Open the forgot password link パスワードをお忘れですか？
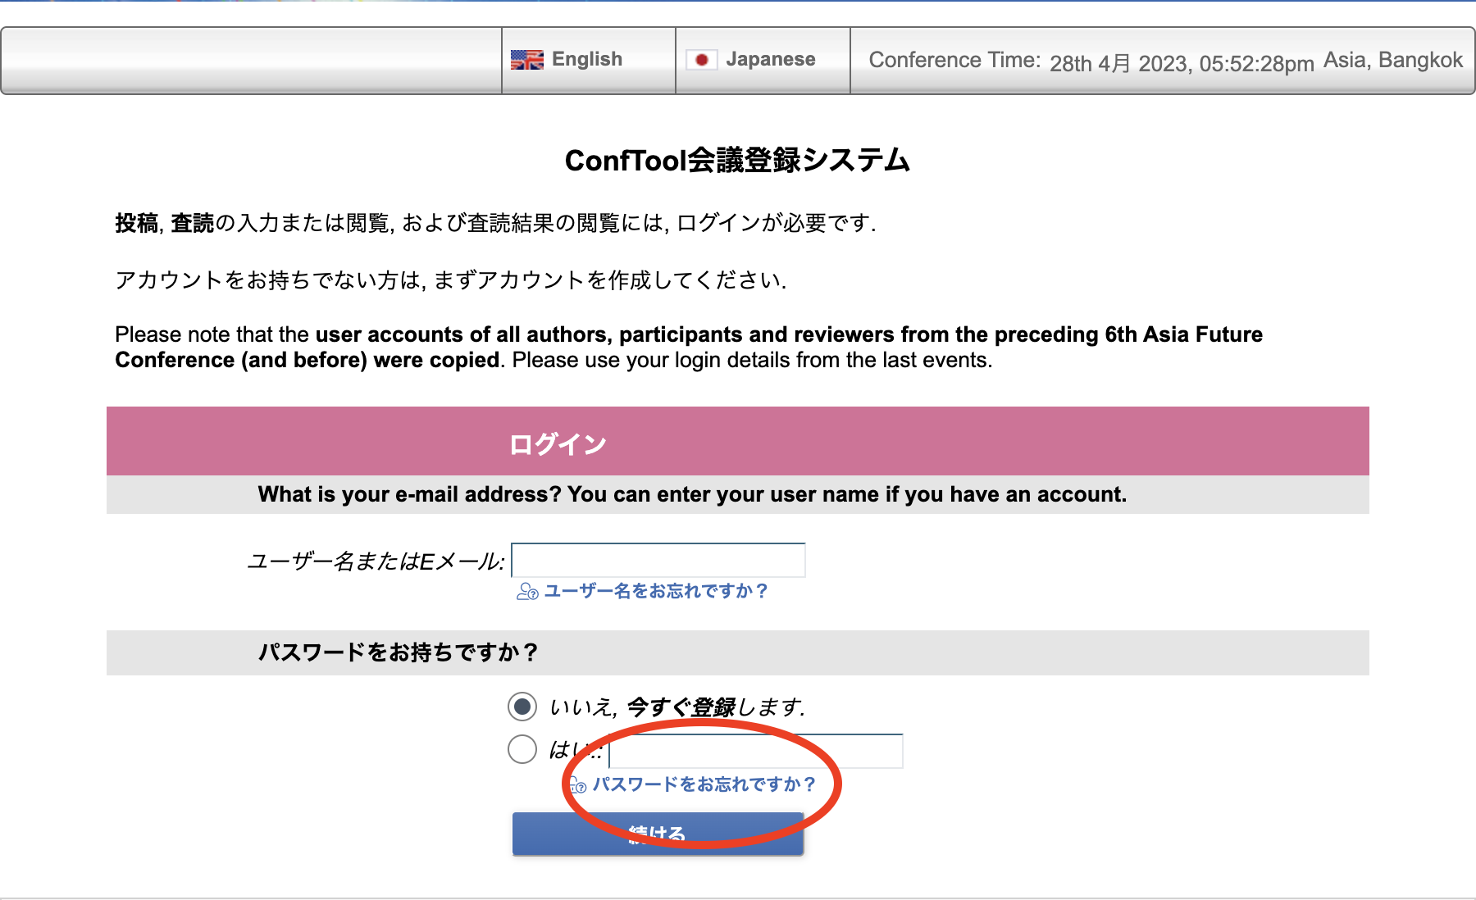Image resolution: width=1476 pixels, height=900 pixels. coord(704,784)
